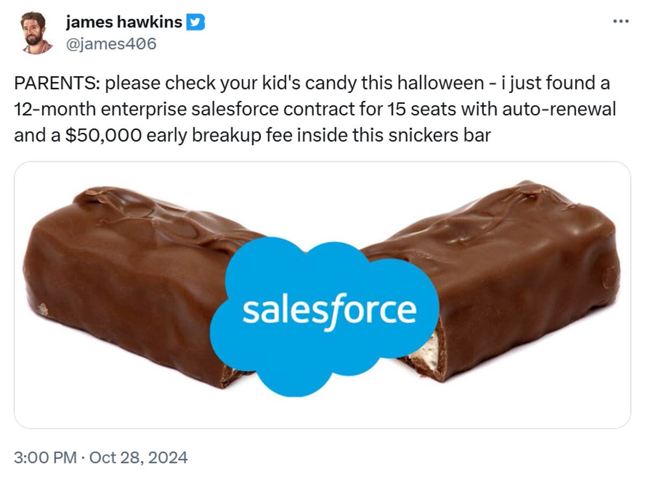Click the Twitter verification badge beside the name
The image size is (645, 477).
pos(196,21)
